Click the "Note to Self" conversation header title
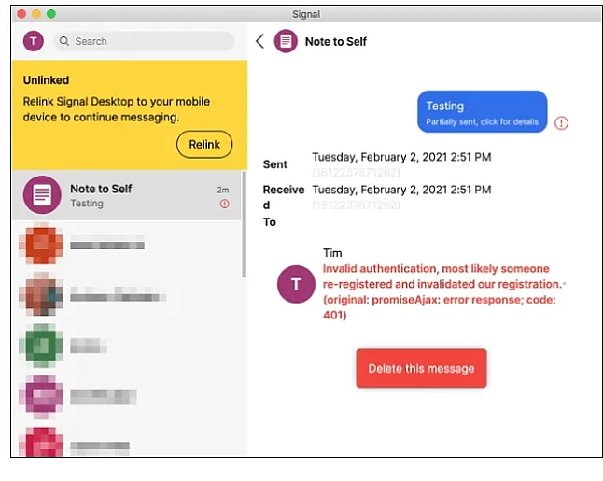 336,41
